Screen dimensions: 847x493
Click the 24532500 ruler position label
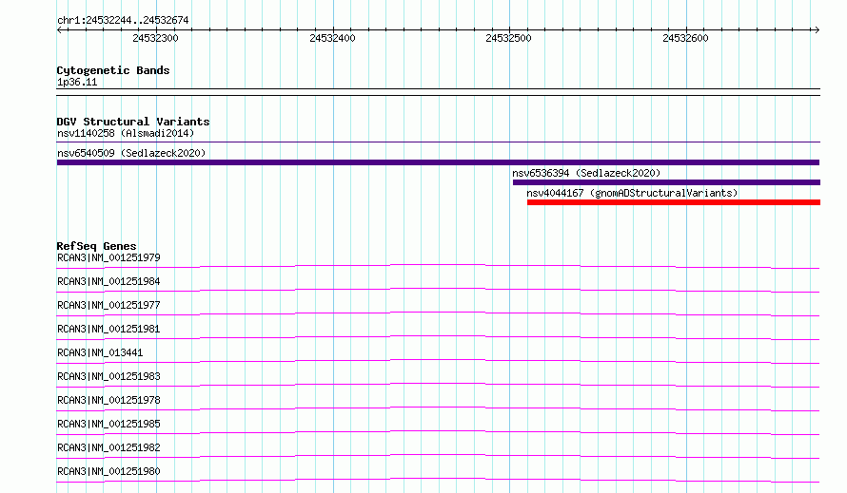tap(508, 38)
